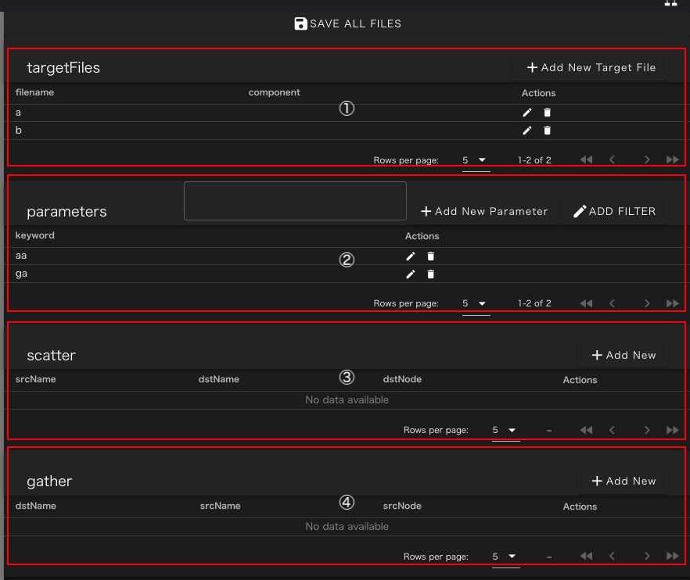This screenshot has height=580, width=690.
Task: Edit the 'ga' parameter keyword
Action: click(411, 274)
